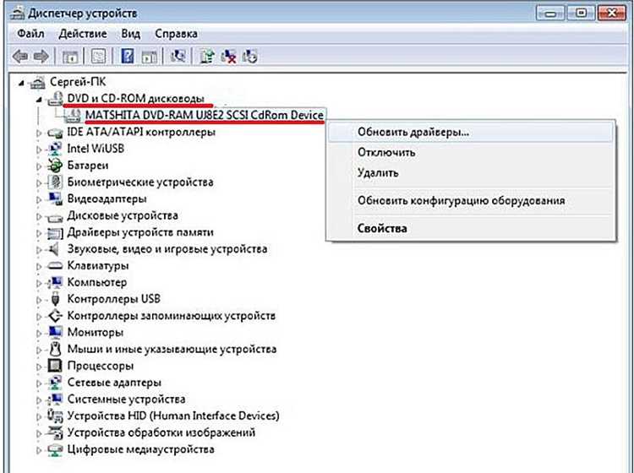The width and height of the screenshot is (634, 473).
Task: Open the Действие menu
Action: [x=83, y=34]
